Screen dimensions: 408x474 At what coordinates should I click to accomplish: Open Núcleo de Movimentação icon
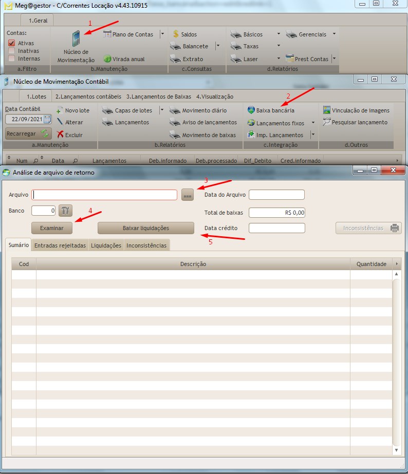(76, 40)
